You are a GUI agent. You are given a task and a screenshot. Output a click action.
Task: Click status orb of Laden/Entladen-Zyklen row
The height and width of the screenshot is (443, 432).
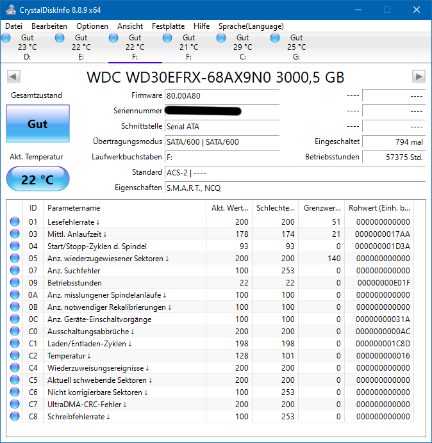coord(15,343)
